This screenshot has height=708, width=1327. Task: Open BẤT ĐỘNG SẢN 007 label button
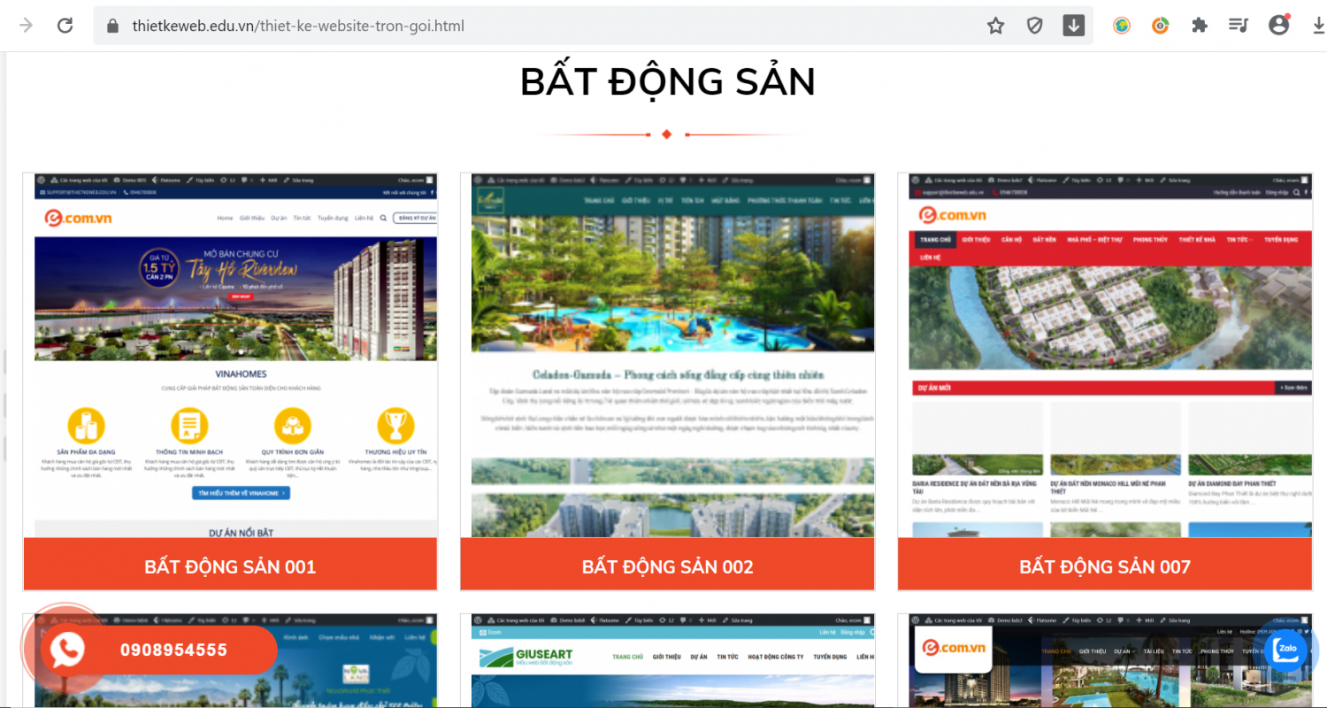1105,566
